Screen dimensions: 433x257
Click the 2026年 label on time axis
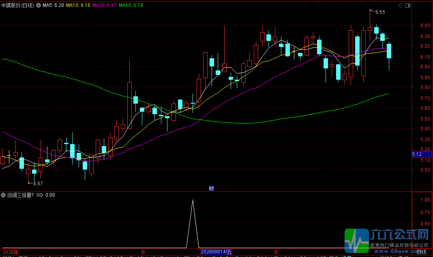click(x=11, y=252)
